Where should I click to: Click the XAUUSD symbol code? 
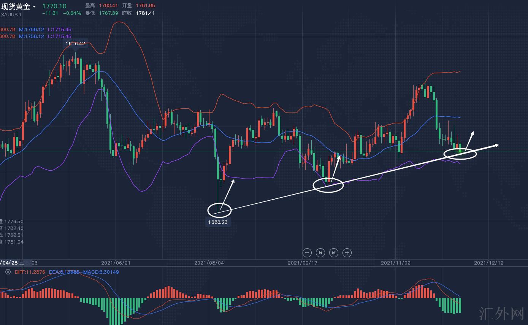point(11,14)
